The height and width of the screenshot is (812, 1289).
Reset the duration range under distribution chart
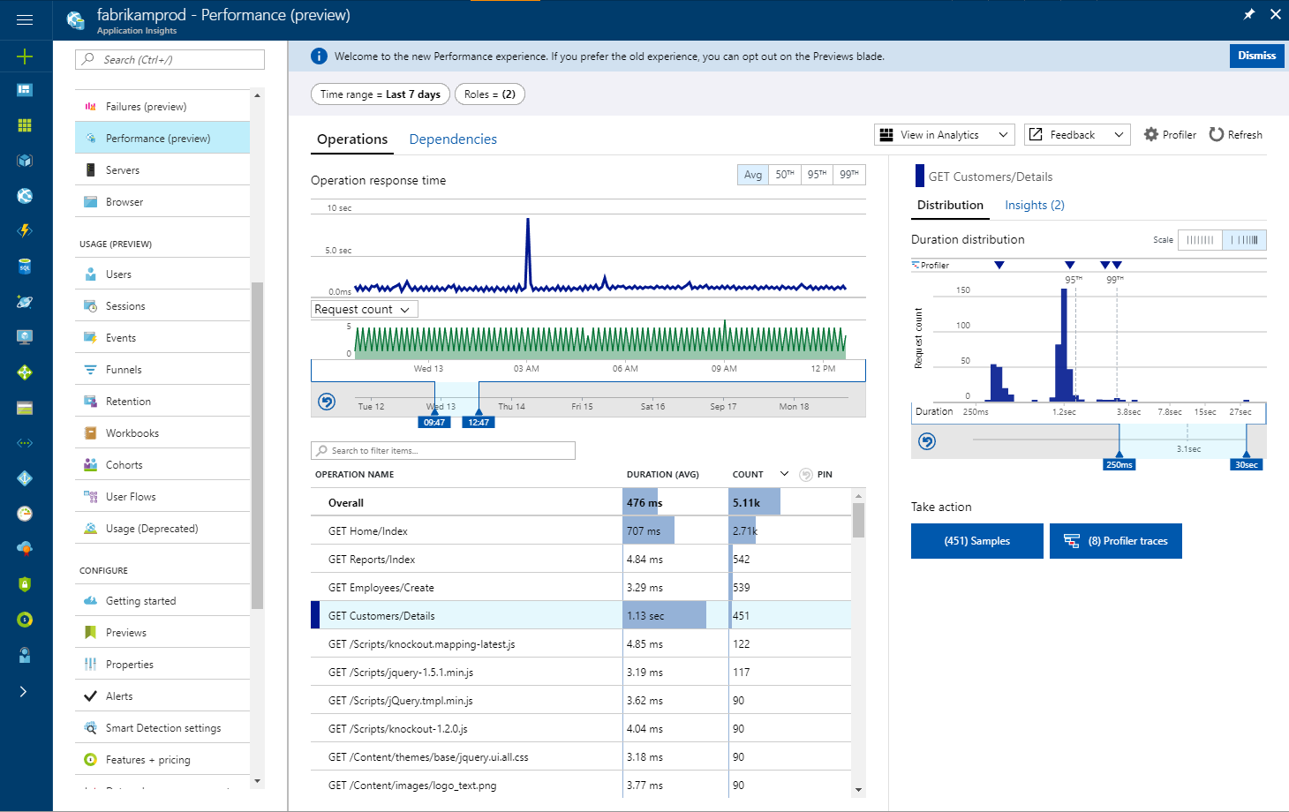tap(927, 441)
